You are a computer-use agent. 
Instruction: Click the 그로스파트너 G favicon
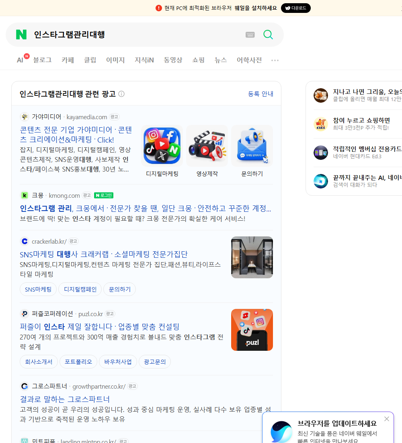[25, 386]
